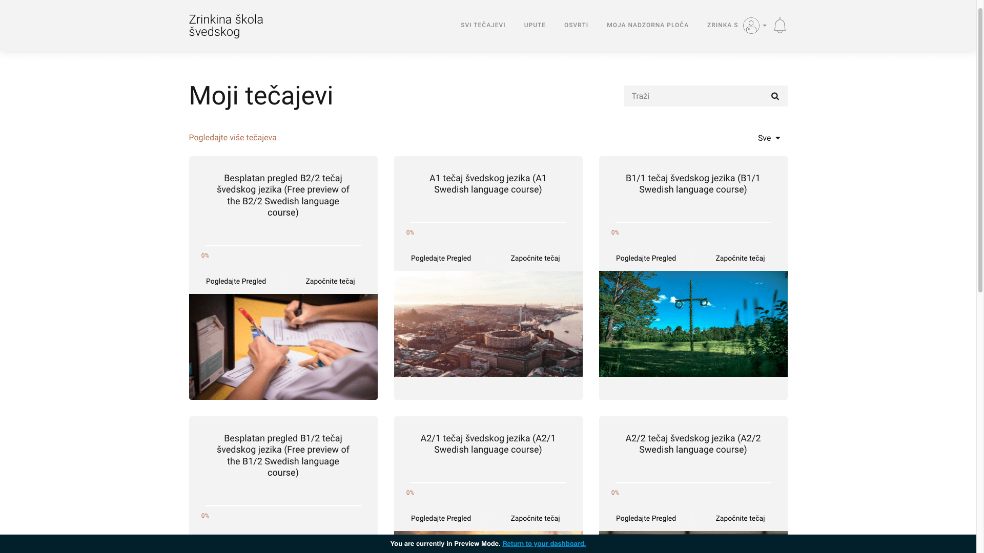This screenshot has height=553, width=984.
Task: Click the Moji tečajevi heading
Action: coord(261,96)
